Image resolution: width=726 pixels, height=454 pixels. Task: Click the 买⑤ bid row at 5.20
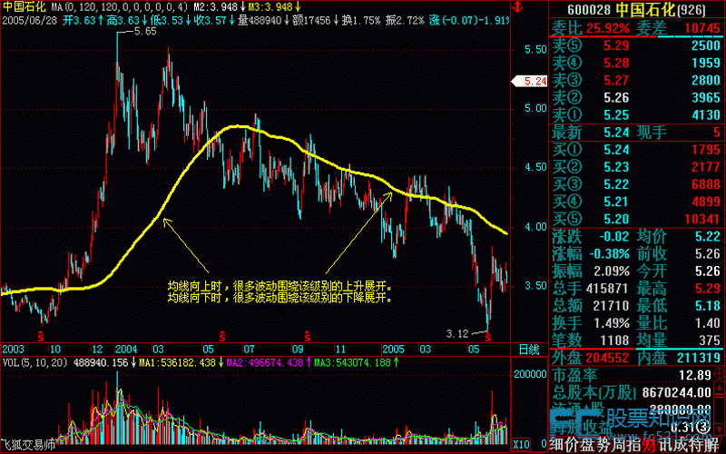(x=637, y=219)
